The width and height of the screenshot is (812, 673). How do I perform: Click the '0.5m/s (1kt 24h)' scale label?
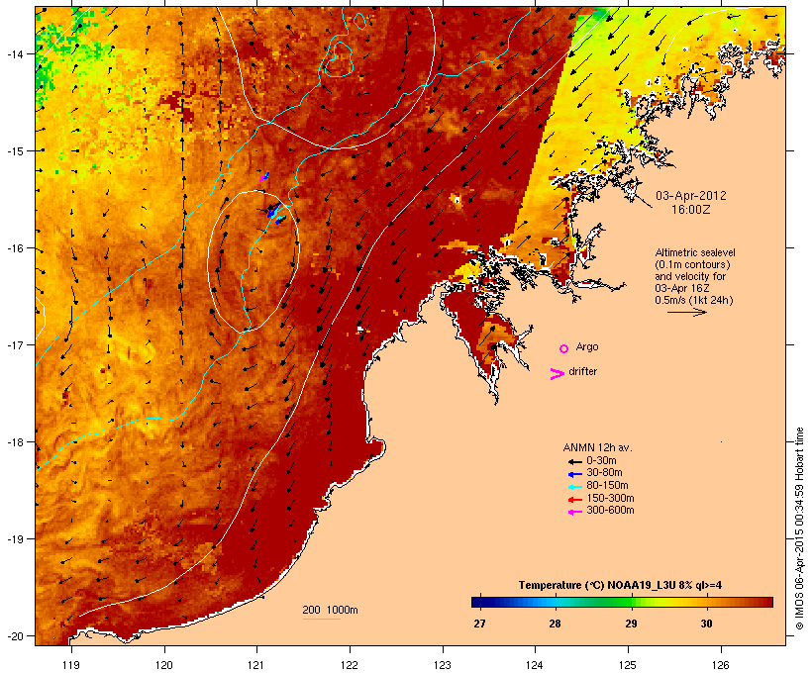click(x=694, y=300)
